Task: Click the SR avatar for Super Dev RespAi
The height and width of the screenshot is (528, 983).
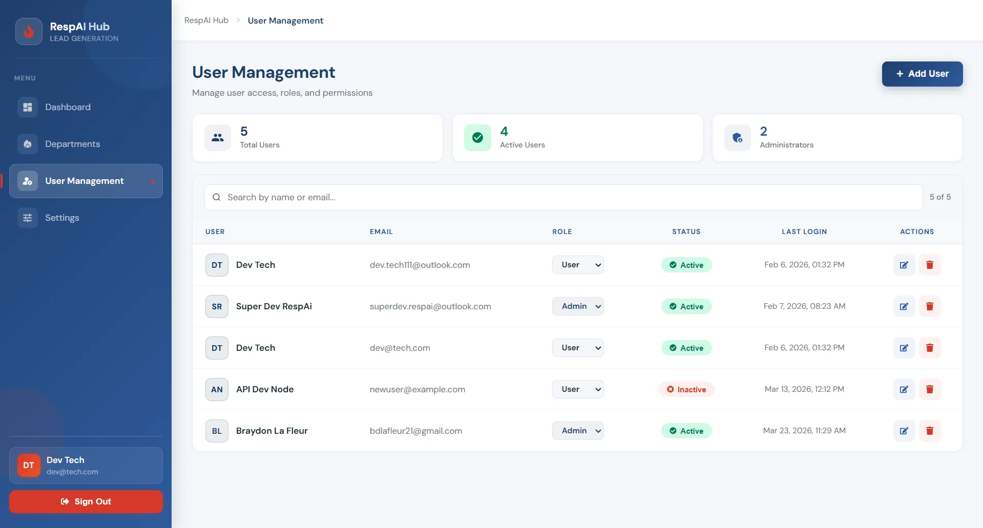Action: pyautogui.click(x=217, y=306)
